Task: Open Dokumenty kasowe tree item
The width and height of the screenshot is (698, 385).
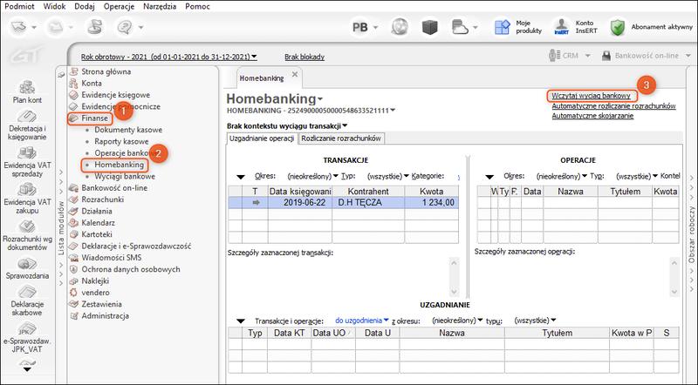Action: (128, 130)
